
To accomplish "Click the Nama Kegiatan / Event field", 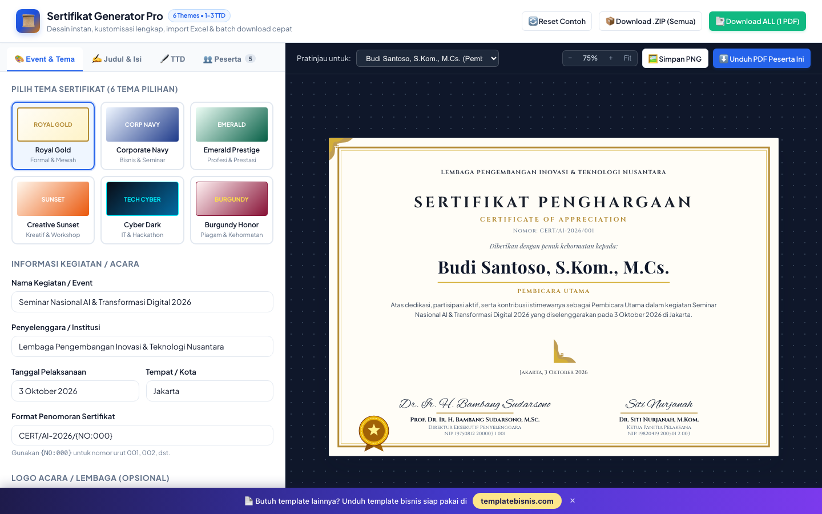I will (142, 302).
